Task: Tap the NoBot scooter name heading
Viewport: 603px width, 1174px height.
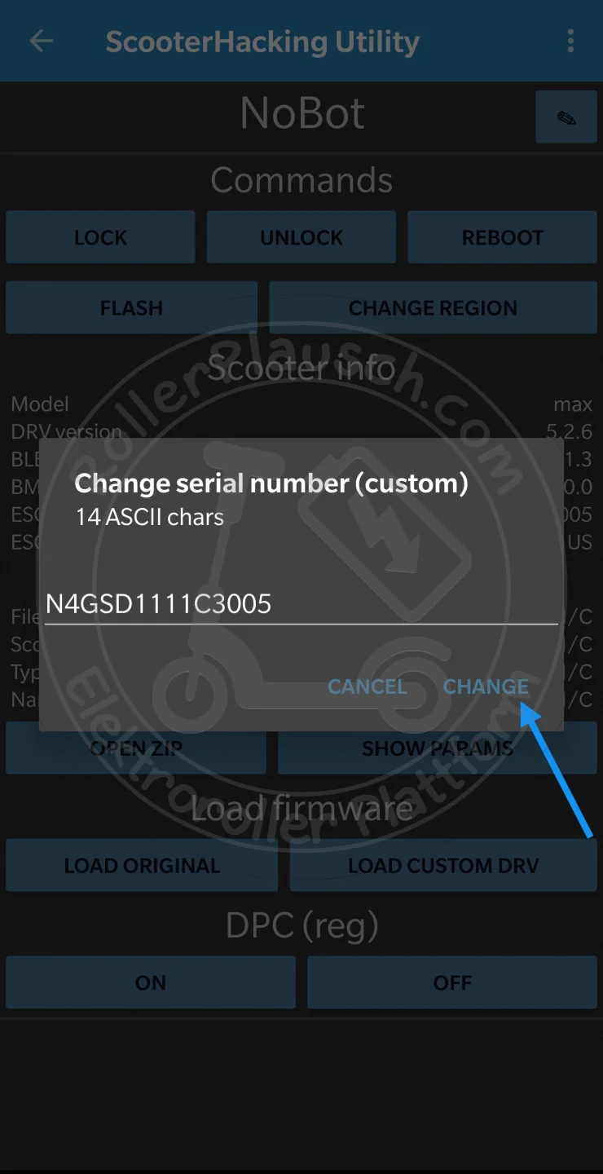Action: 302,113
